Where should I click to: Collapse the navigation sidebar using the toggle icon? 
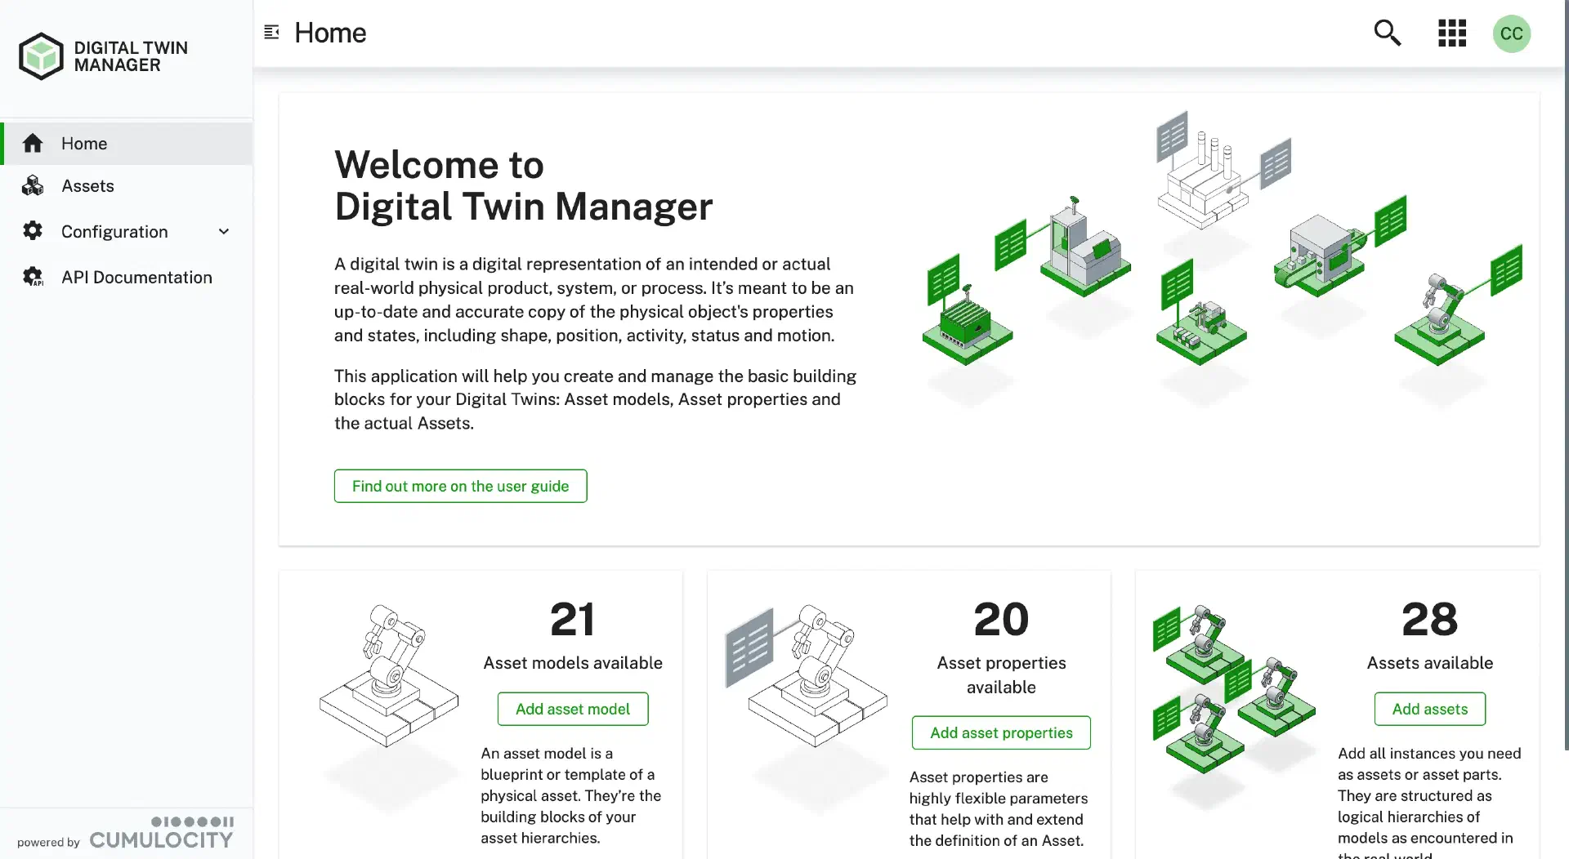(272, 33)
